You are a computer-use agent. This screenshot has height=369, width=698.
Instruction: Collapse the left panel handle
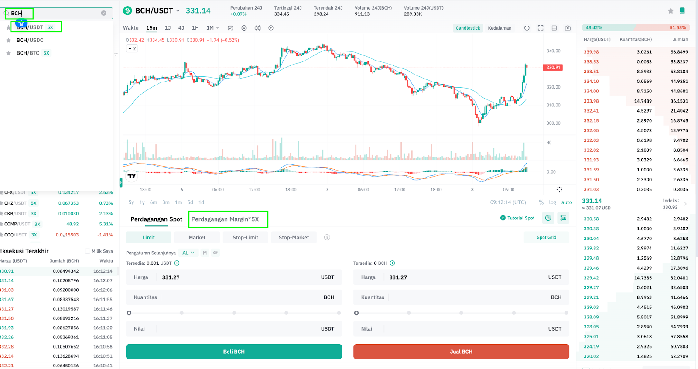[x=121, y=182]
